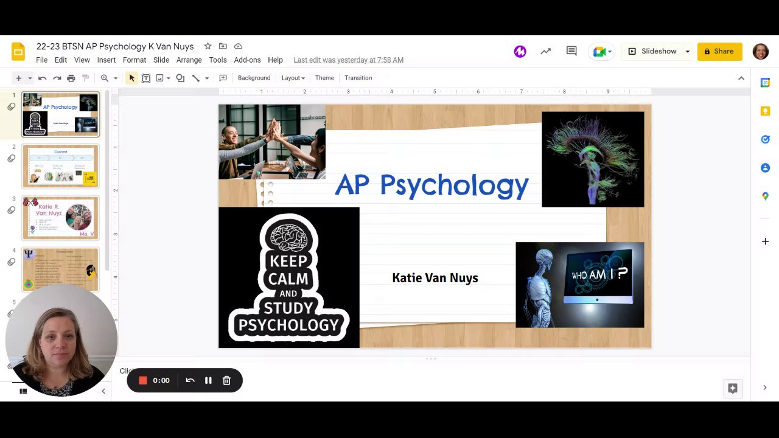Screen dimensions: 779x438
Task: Open Google Calendar in the side panel
Action: 766,83
